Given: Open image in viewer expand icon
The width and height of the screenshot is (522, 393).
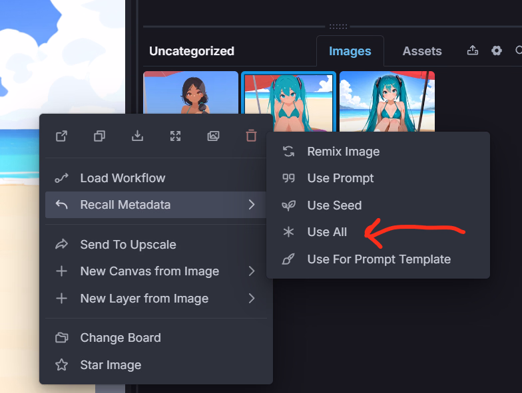Looking at the screenshot, I should 176,136.
